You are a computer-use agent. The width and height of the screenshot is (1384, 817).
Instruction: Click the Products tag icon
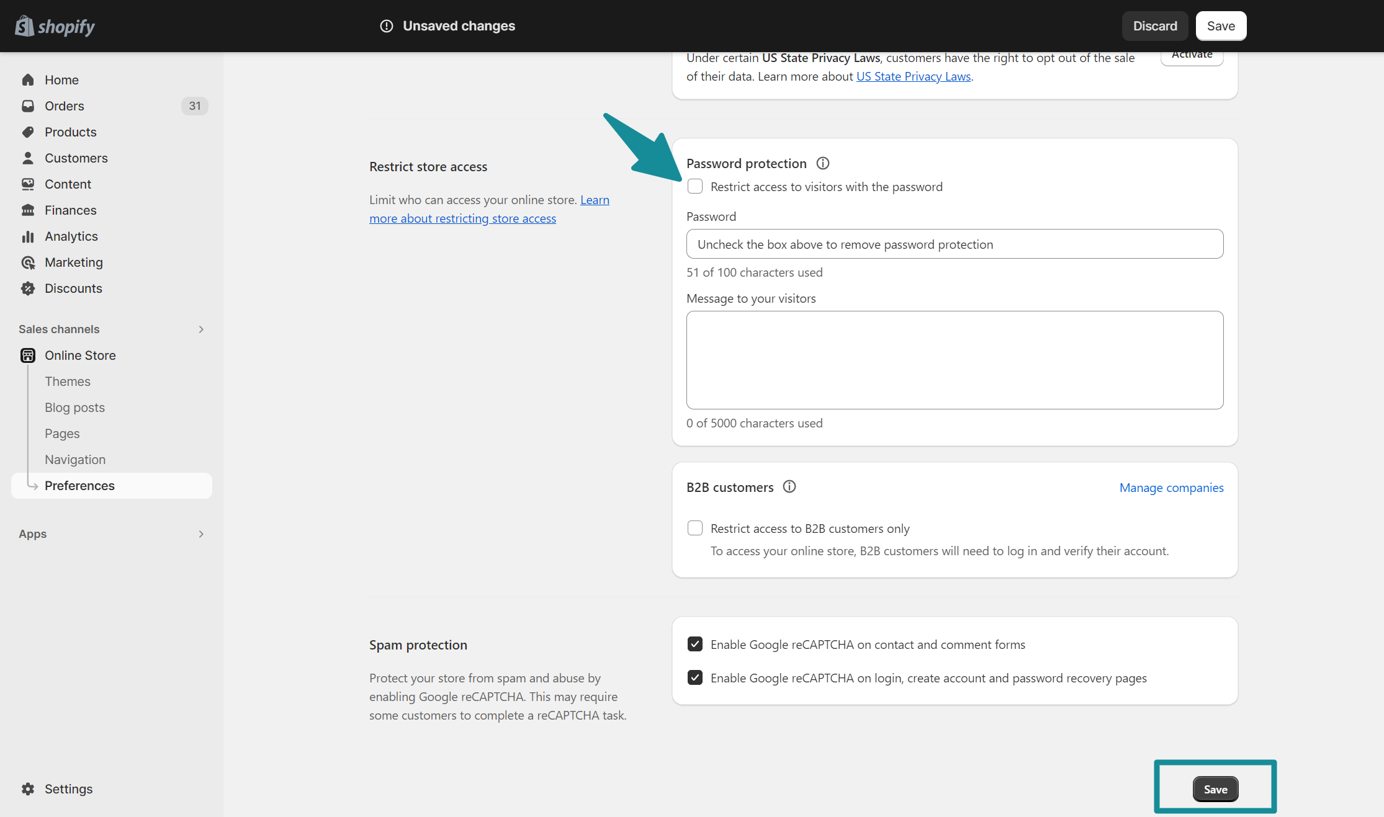tap(28, 132)
